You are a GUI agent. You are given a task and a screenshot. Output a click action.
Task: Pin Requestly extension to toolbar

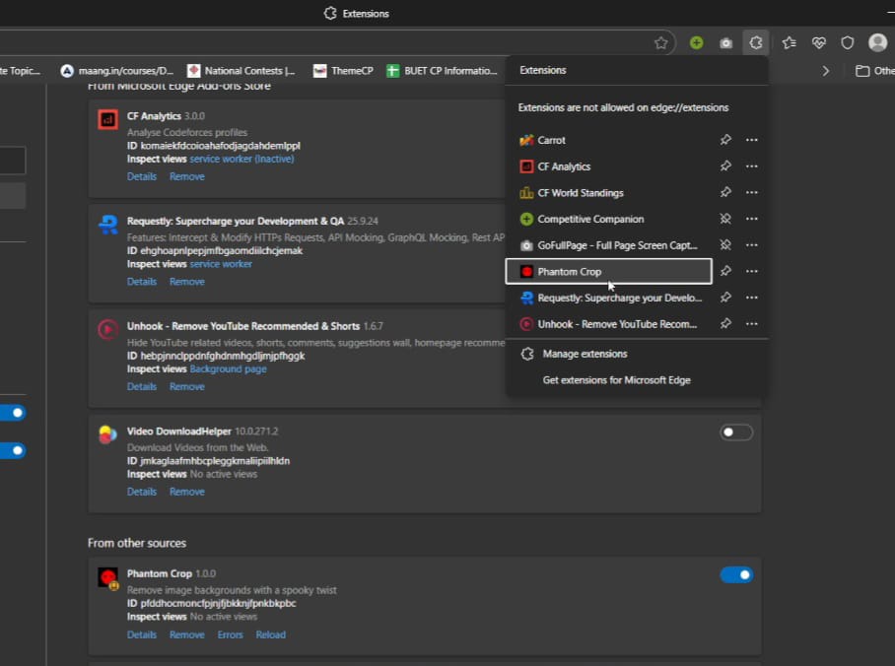(725, 298)
